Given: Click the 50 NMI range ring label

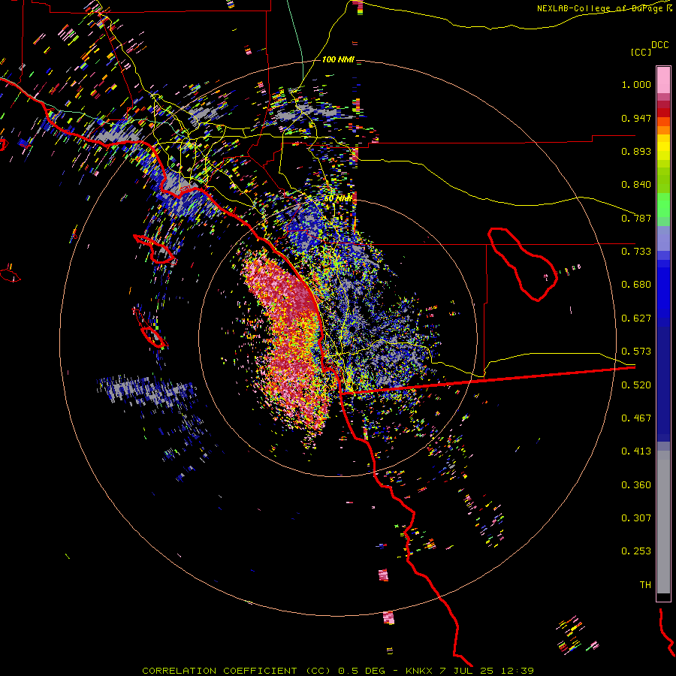Looking at the screenshot, I should pos(339,199).
